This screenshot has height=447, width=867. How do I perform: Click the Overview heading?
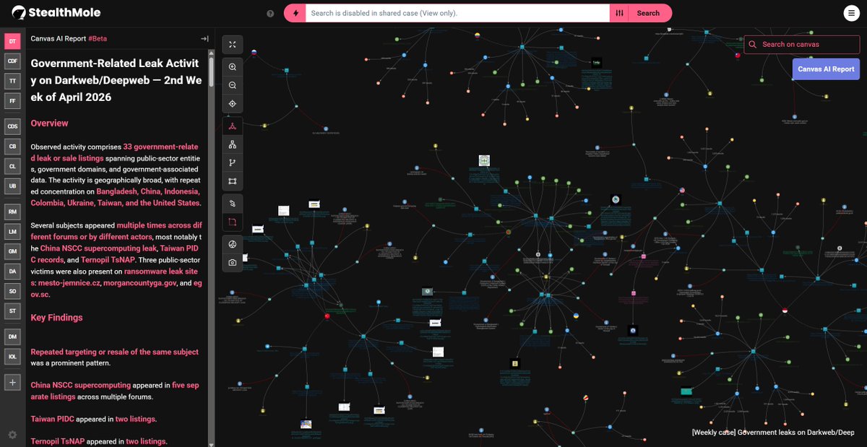50,123
